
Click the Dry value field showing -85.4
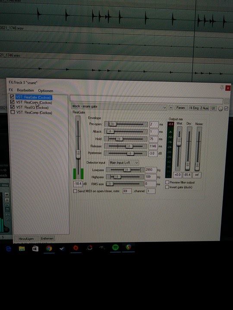(187, 175)
